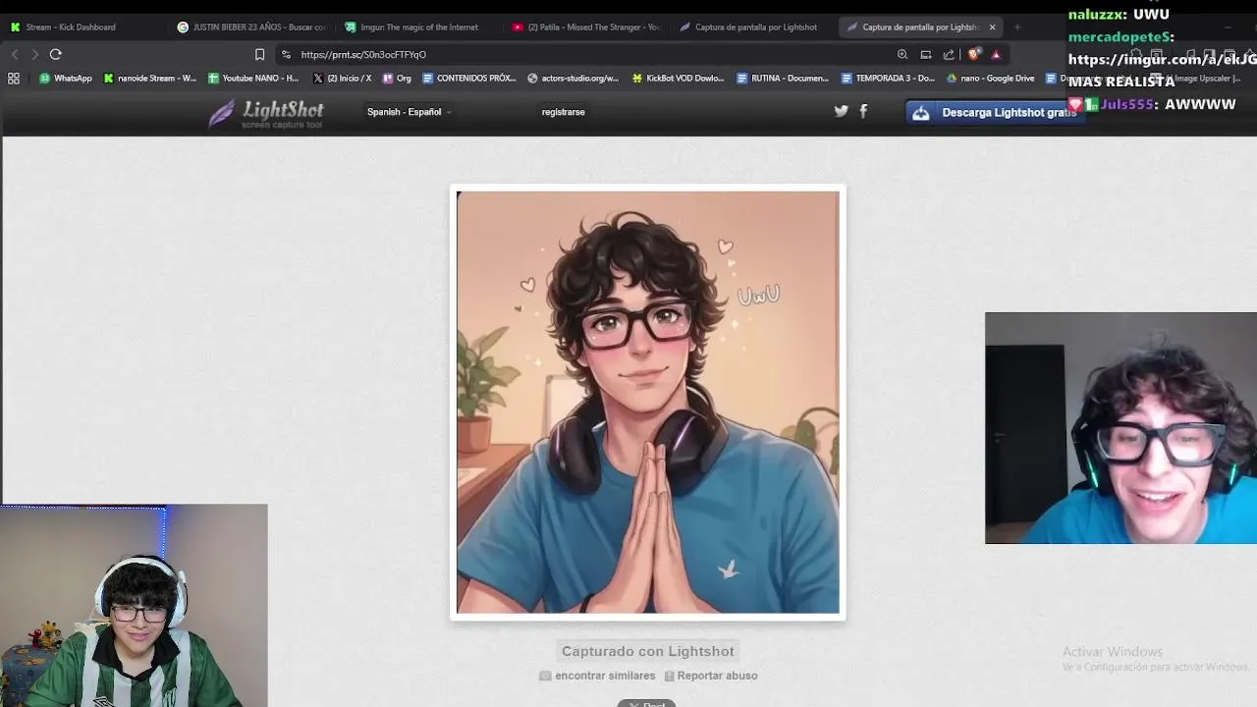This screenshot has width=1257, height=707.
Task: Open the WhatsApp bookmark
Action: click(65, 78)
